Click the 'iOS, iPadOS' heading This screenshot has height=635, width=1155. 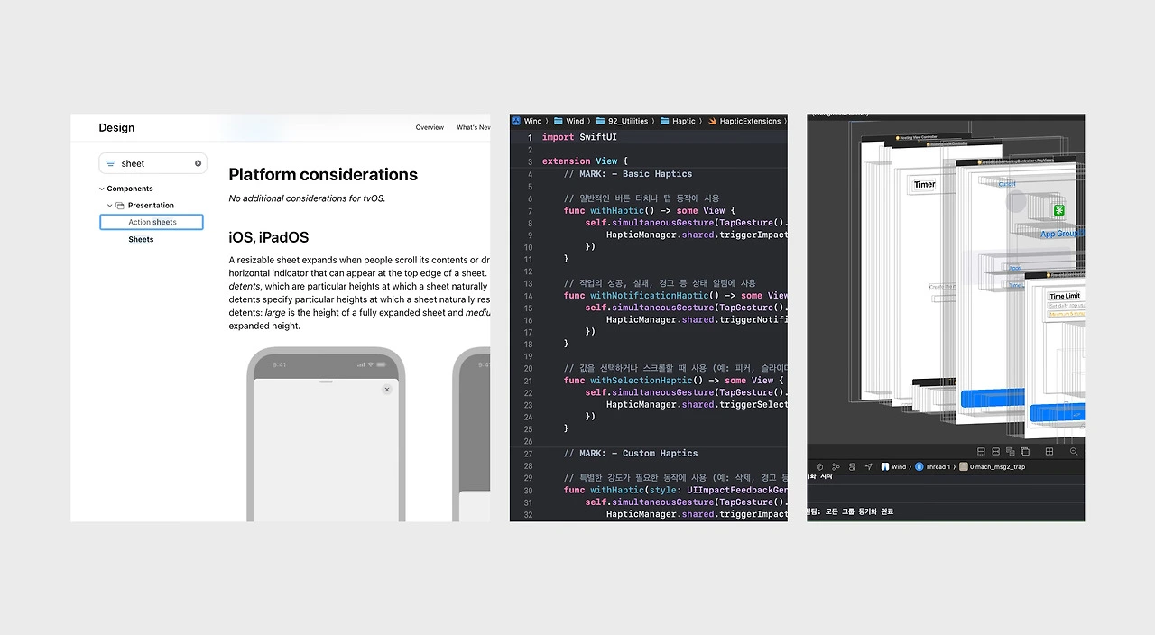click(269, 237)
